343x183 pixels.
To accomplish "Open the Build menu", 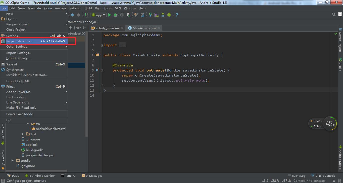I will pyautogui.click(x=88, y=8).
